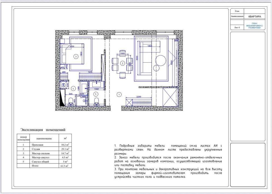Viewport: 272px width, 194px height.
Task: Select the Экспликация помещений heading
Action: (43, 130)
